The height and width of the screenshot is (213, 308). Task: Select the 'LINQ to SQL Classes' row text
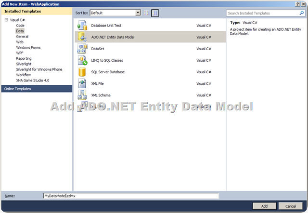[x=107, y=60]
